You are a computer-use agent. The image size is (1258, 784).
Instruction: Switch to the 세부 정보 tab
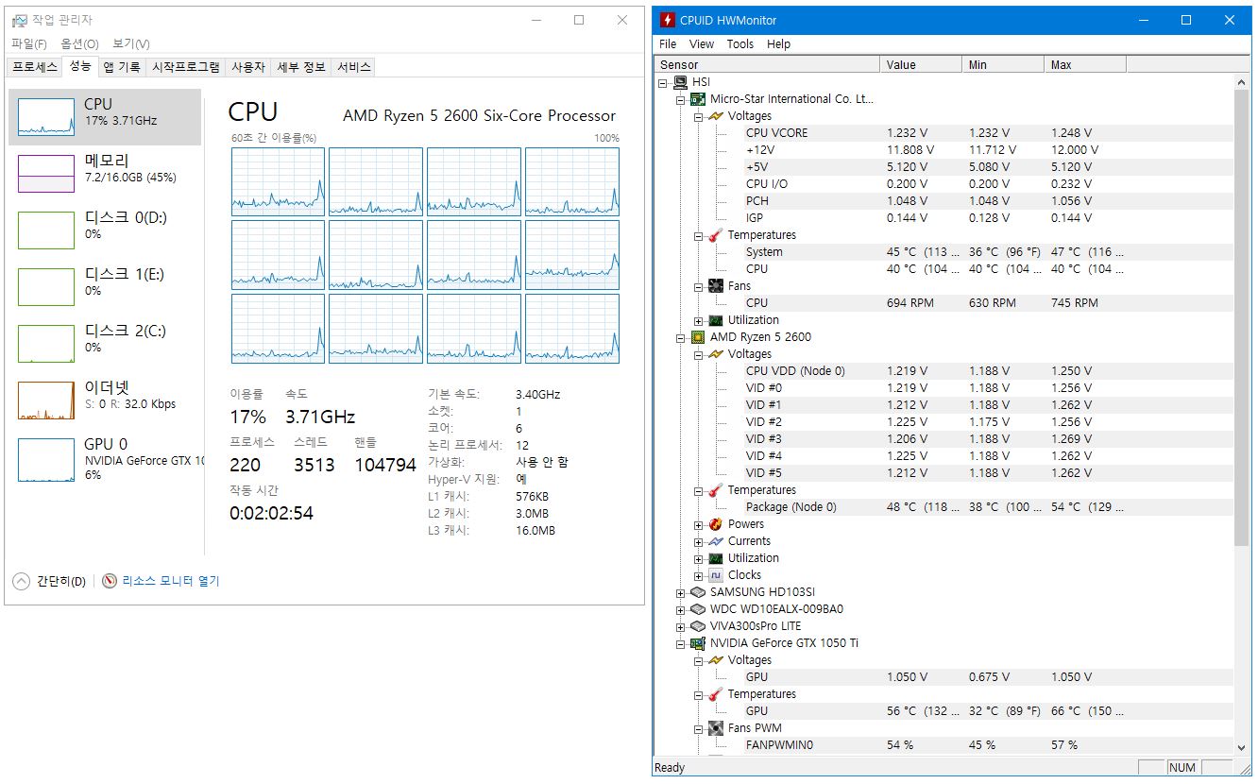tap(301, 67)
